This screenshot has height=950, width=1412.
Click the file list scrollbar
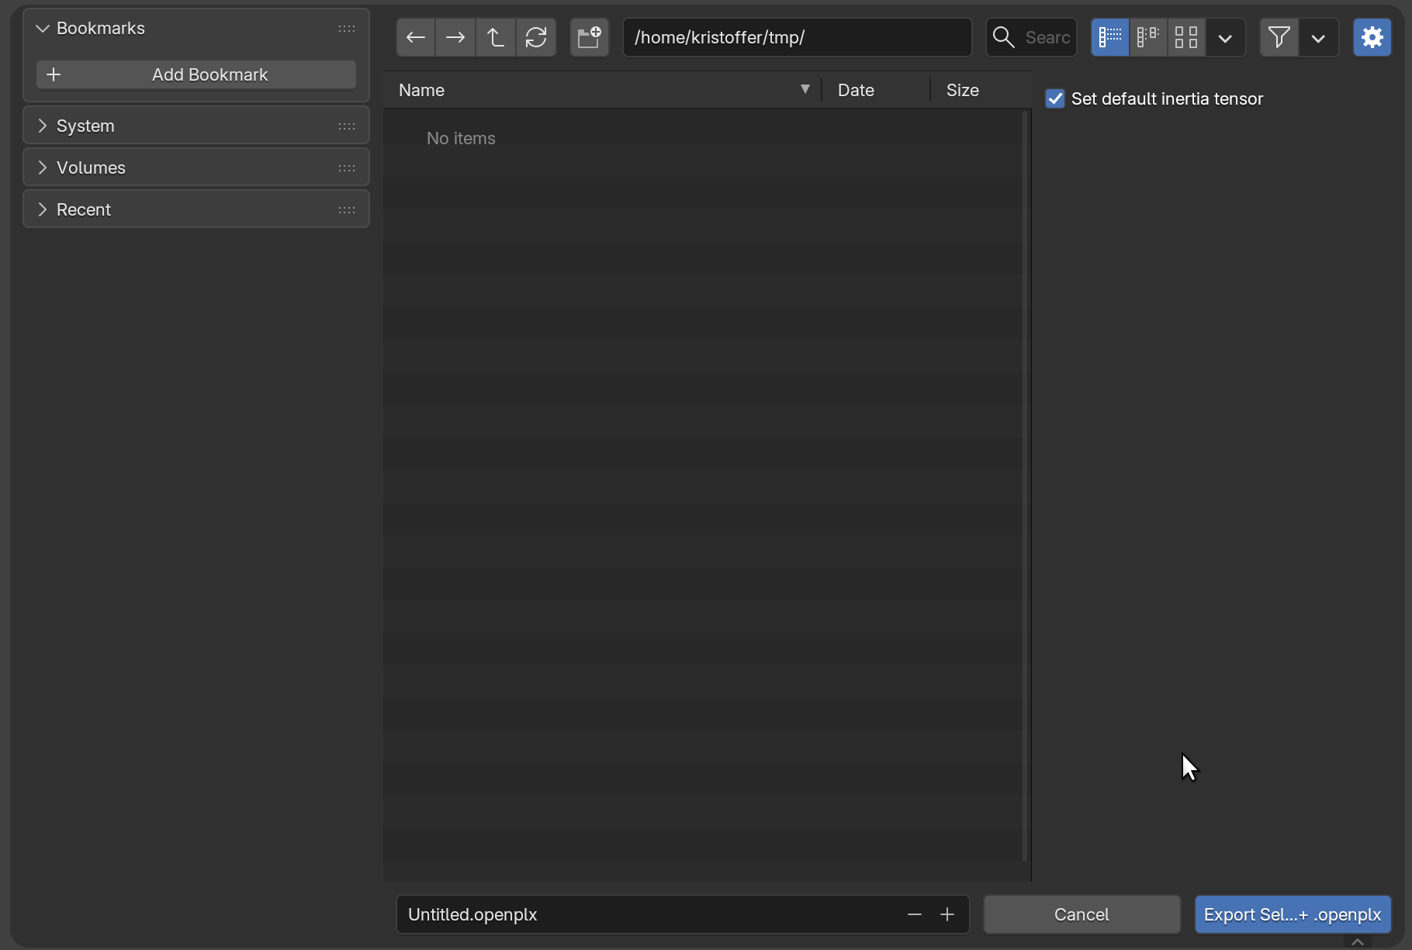pyautogui.click(x=1025, y=485)
